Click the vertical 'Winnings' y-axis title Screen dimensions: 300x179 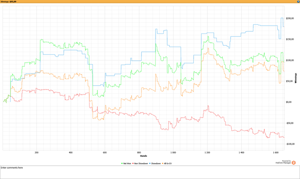[x=296, y=78]
